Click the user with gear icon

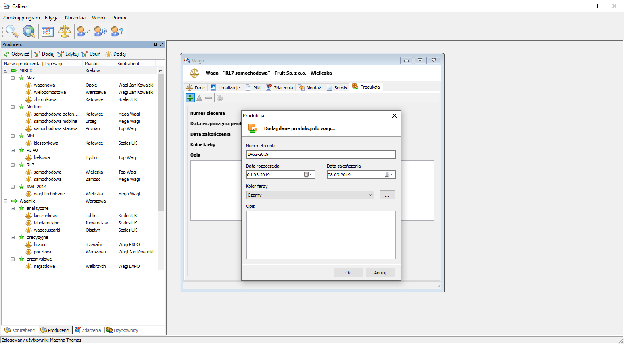pos(100,31)
